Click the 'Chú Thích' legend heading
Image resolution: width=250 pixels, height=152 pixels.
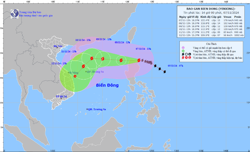click(211, 44)
